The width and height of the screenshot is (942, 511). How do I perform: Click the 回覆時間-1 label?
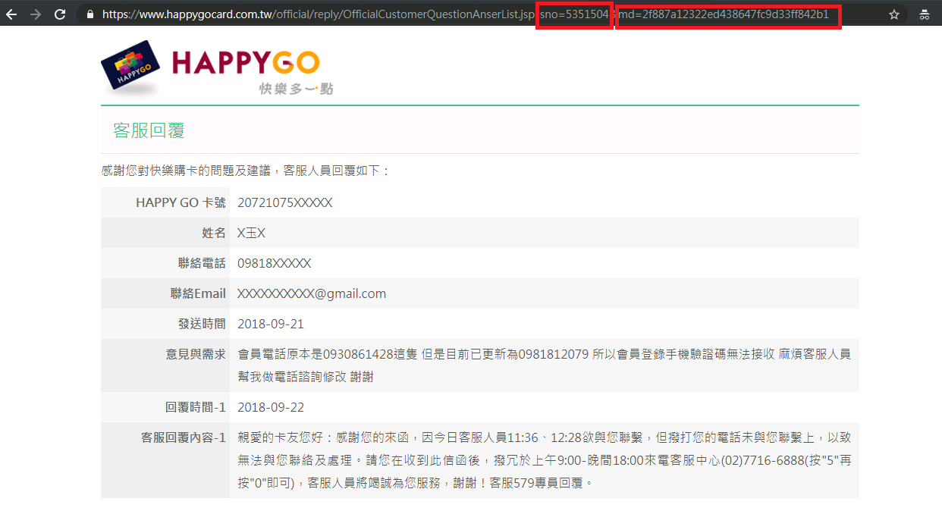coord(196,407)
